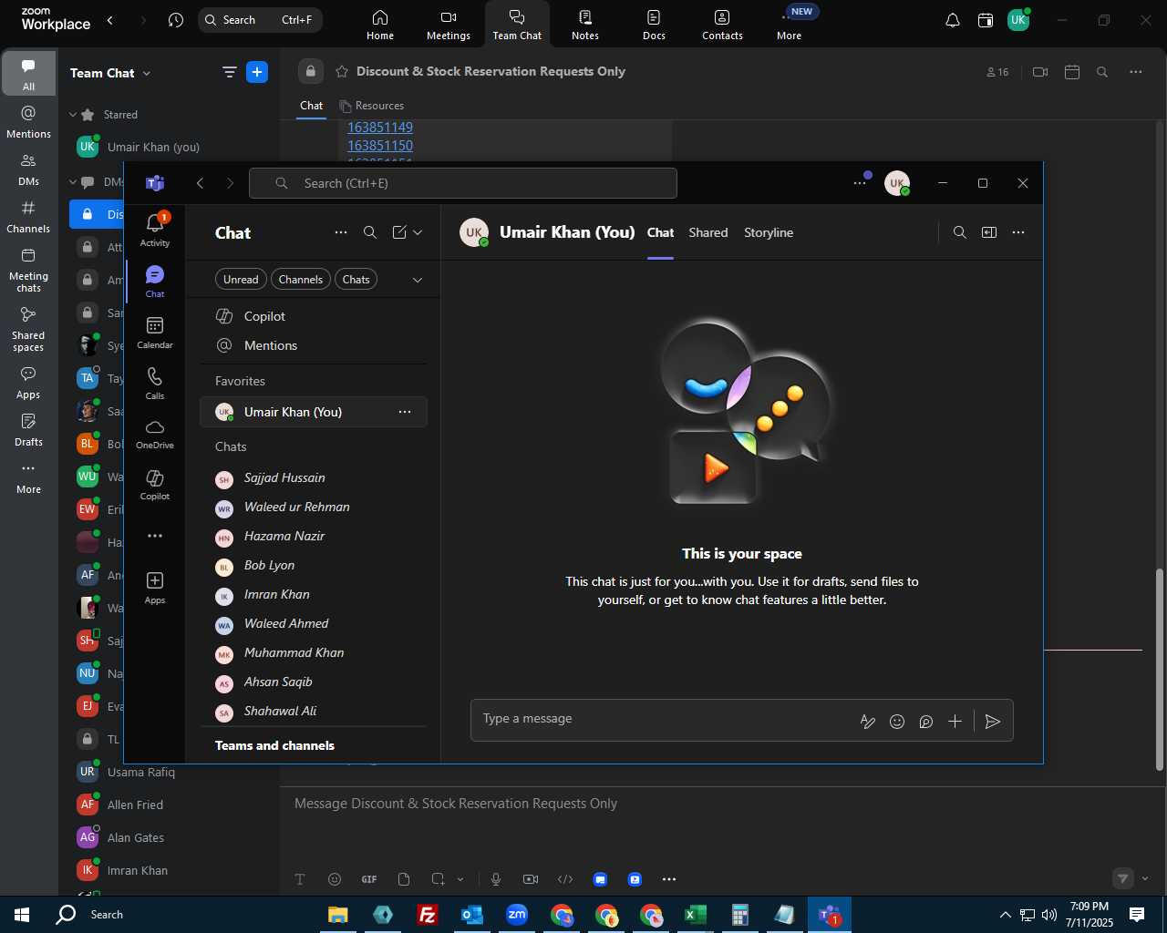Open Activity in Teams sidebar

coord(155,230)
